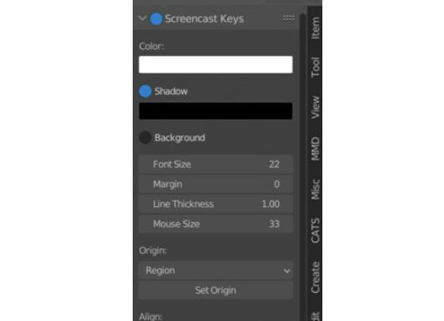Viewport: 444px width, 321px height.
Task: Open the MMD sidebar tab
Action: pos(316,149)
